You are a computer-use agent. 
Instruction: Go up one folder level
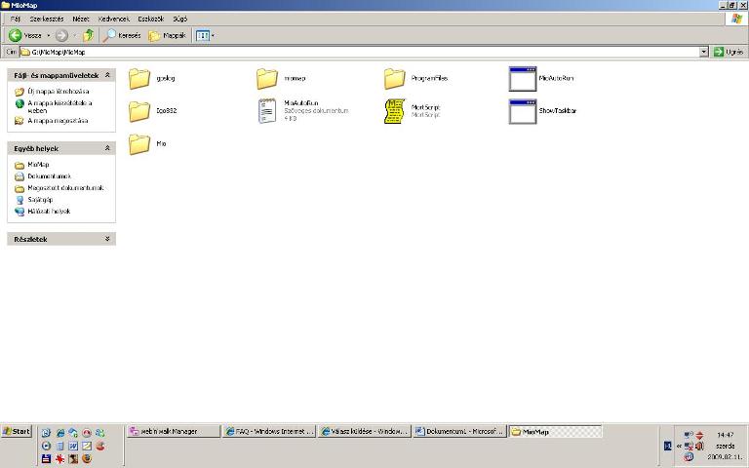89,35
